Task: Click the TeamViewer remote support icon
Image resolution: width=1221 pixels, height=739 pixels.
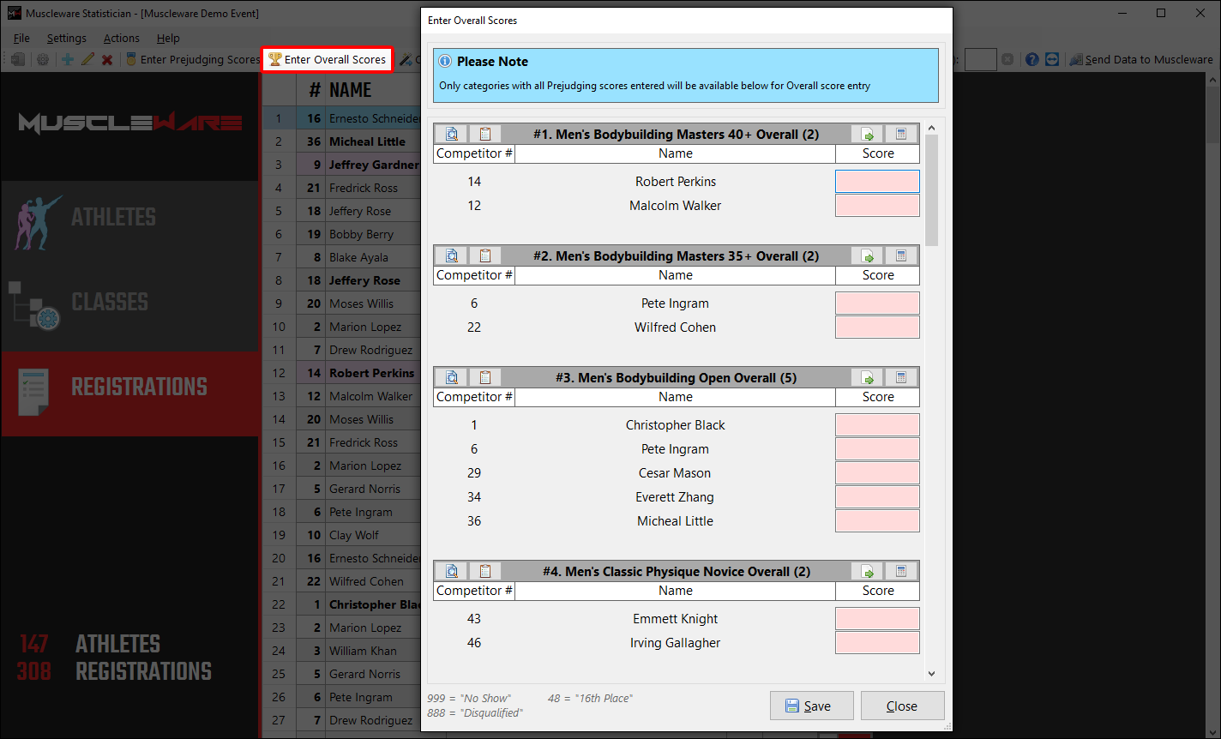Action: [1052, 60]
